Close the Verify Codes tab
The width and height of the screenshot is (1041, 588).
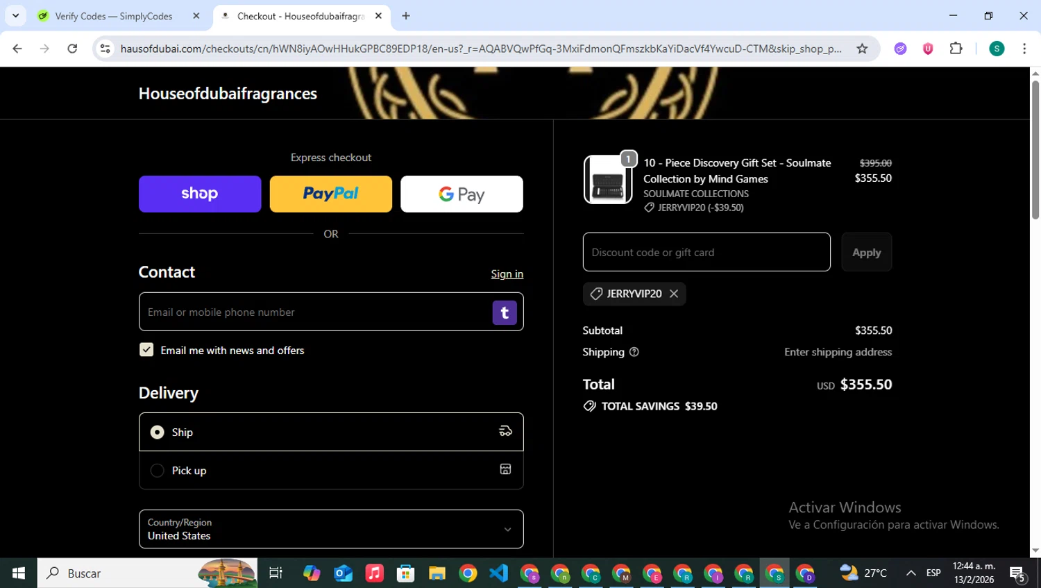(x=196, y=16)
